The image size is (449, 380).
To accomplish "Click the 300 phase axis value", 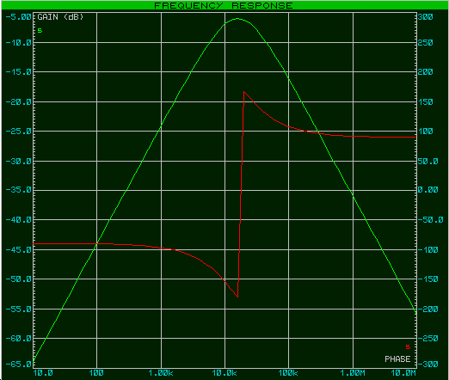I will tap(426, 17).
